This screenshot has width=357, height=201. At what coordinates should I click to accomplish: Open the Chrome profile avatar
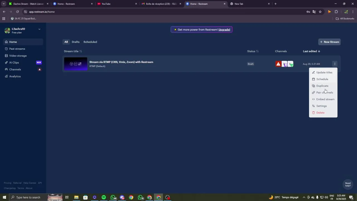pyautogui.click(x=346, y=12)
